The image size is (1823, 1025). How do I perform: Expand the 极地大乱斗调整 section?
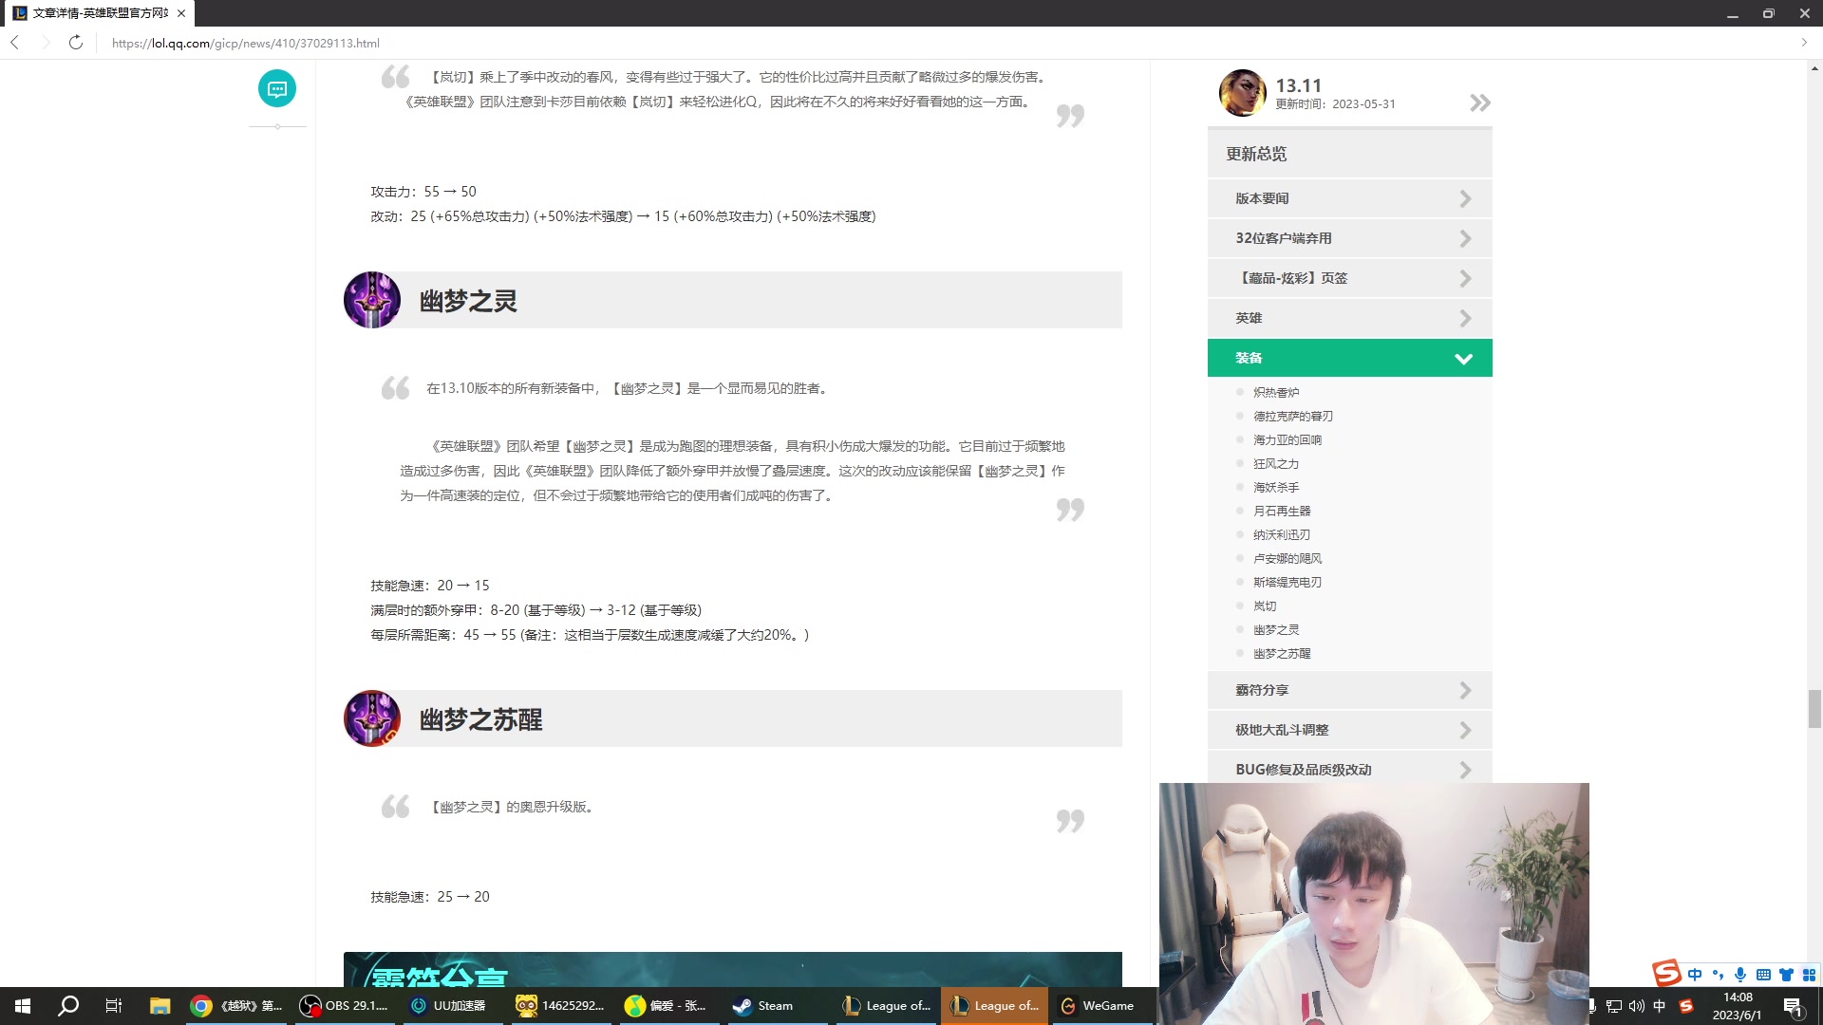tap(1350, 730)
